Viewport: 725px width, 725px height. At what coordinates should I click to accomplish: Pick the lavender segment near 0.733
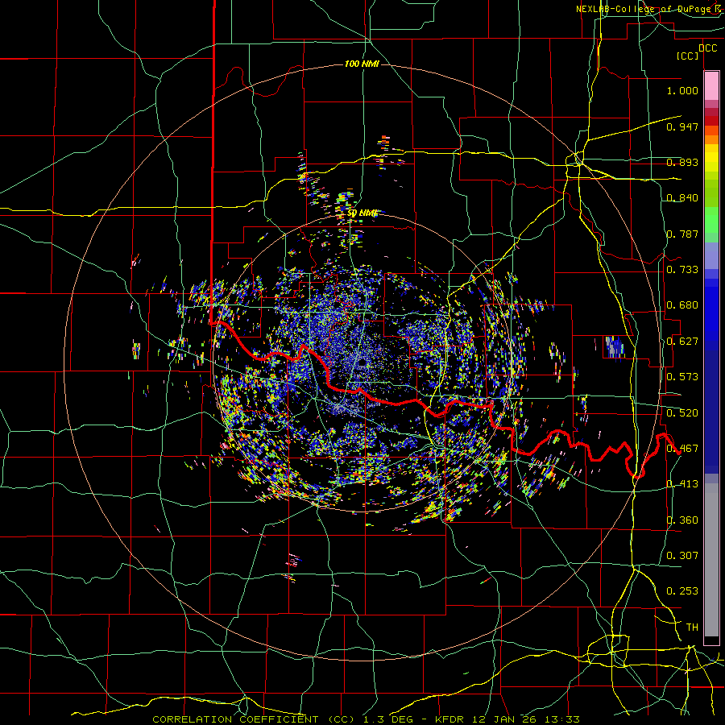click(711, 255)
